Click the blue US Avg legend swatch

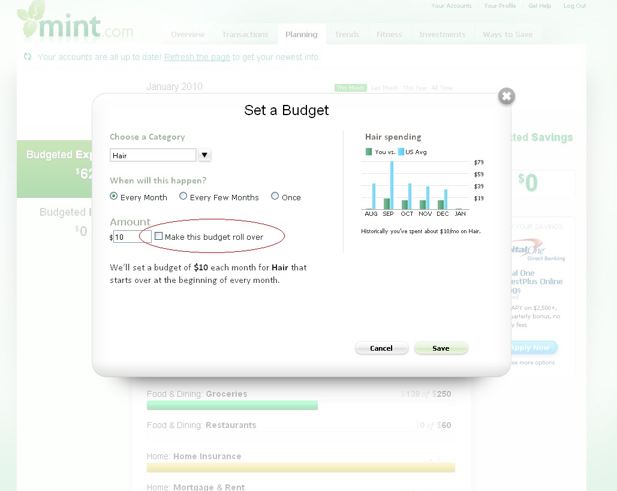[x=401, y=152]
